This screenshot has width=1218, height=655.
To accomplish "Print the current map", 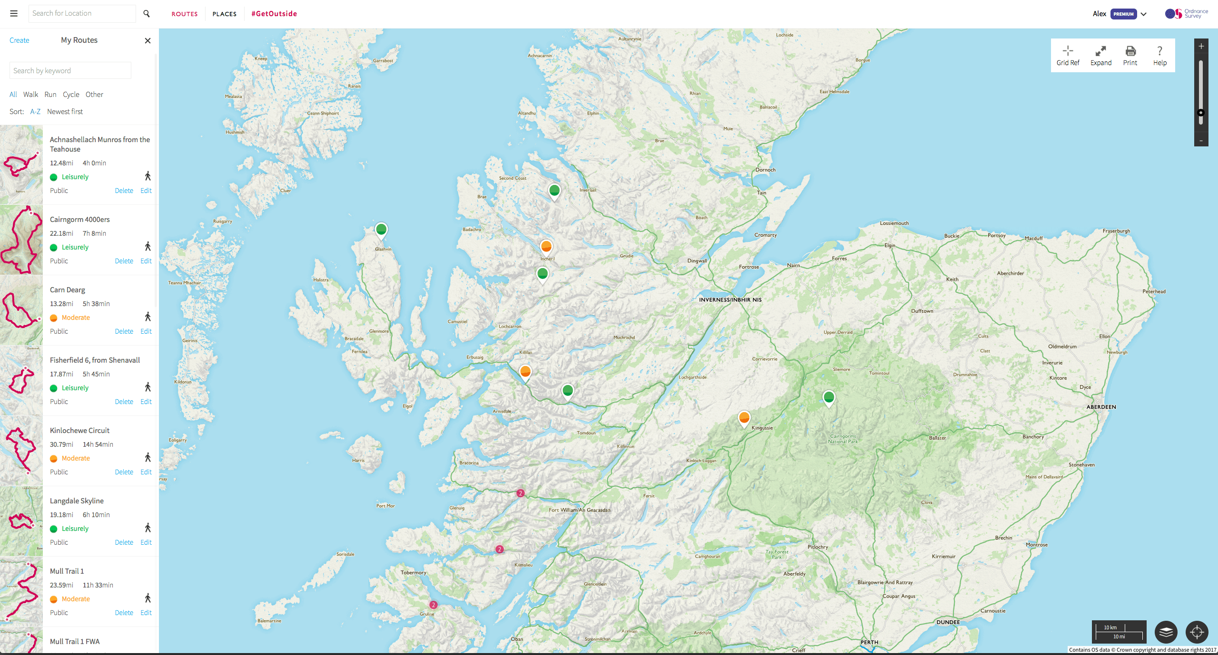I will click(1130, 55).
